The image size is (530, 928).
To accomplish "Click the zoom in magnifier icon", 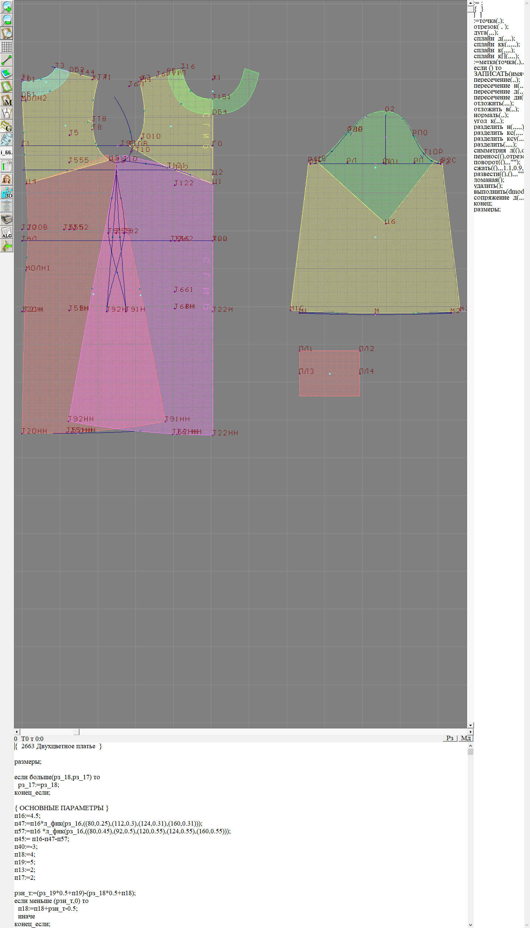I will pyautogui.click(x=7, y=7).
